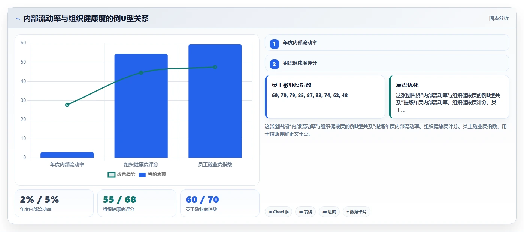Click the 2% / 5% stat card
Viewport: 524px width, 232px height.
click(x=54, y=203)
